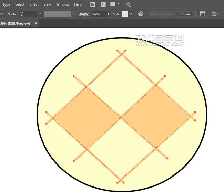The width and height of the screenshot is (224, 192).
Task: Click the Stroke label link
Action: [12, 14]
